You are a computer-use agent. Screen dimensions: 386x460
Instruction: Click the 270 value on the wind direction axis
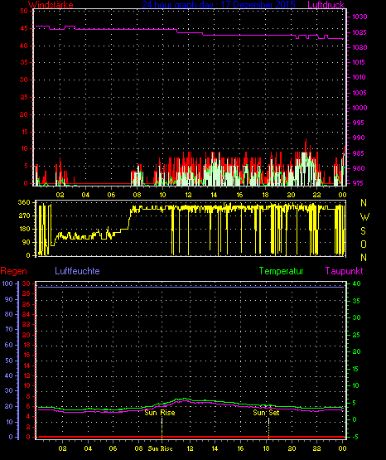click(24, 216)
